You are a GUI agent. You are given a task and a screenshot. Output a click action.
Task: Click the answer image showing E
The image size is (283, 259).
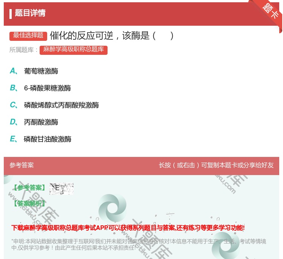click(62, 188)
